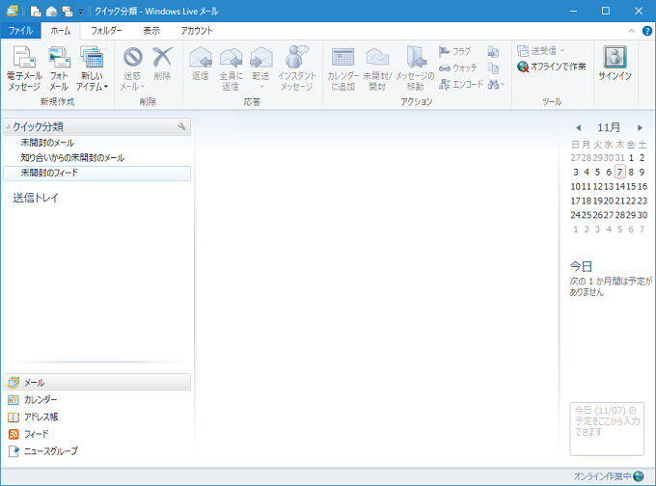Viewport: 656px width, 486px height.
Task: Select 未開封のフィード in quick views
Action: 96,174
